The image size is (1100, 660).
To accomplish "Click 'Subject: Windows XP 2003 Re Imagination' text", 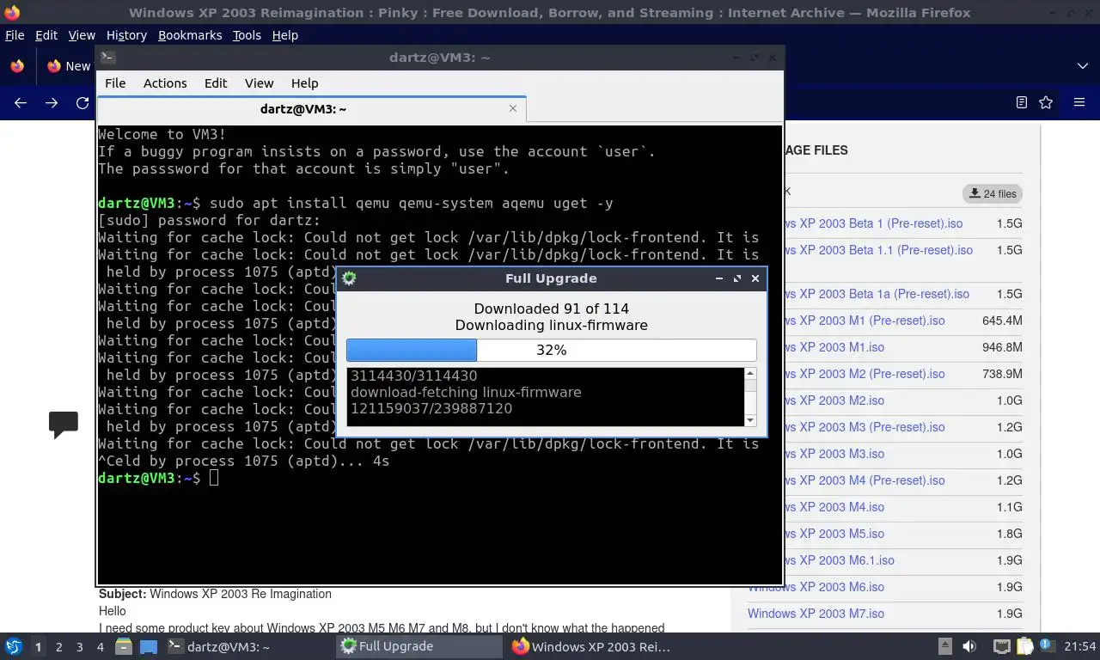I will point(215,594).
